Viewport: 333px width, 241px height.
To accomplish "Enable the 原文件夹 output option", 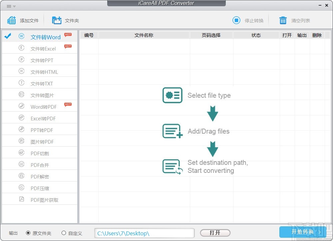I will pyautogui.click(x=29, y=233).
